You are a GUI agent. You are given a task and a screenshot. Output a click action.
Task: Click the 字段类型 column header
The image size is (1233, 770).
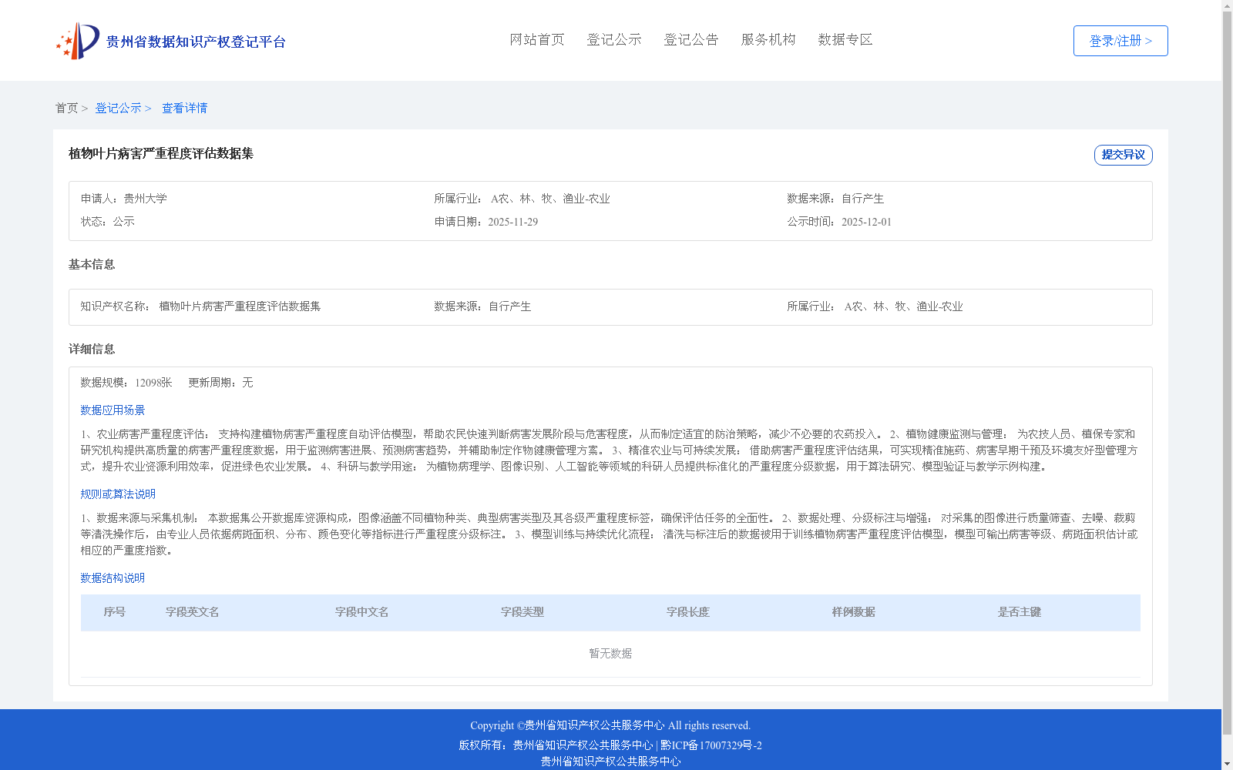pyautogui.click(x=522, y=612)
